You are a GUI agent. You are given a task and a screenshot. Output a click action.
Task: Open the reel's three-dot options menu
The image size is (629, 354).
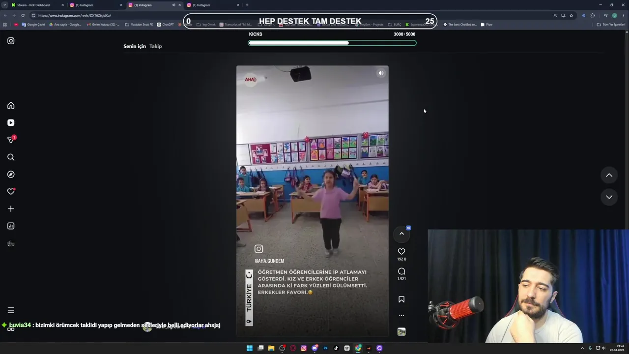pyautogui.click(x=401, y=315)
